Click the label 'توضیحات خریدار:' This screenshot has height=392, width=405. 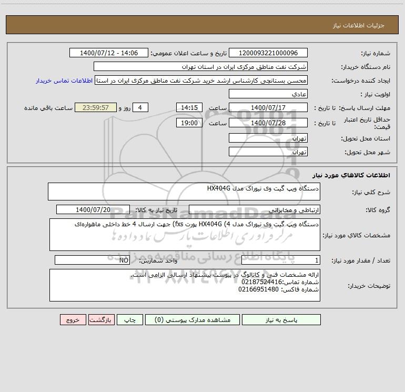(369, 286)
